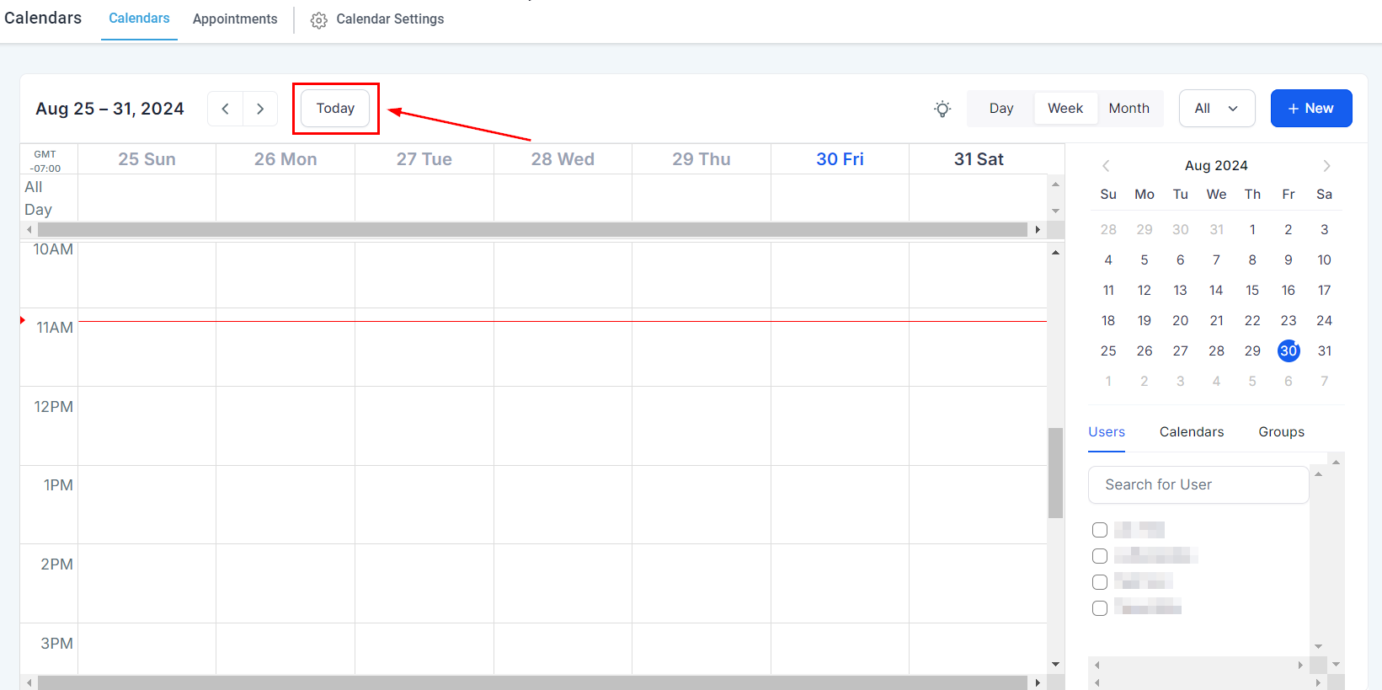The image size is (1382, 690).
Task: Go to previous week with left chevron
Action: [225, 109]
